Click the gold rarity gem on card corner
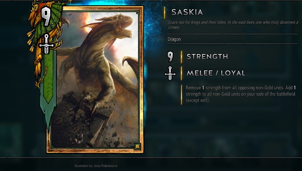The height and width of the screenshot is (171, 302). click(x=137, y=146)
